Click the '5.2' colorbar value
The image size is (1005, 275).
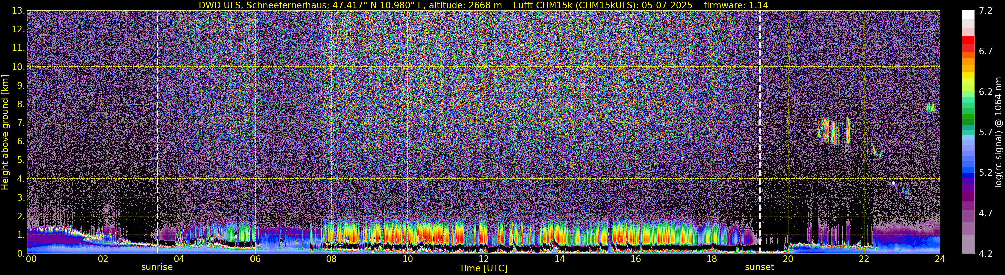tap(986, 173)
